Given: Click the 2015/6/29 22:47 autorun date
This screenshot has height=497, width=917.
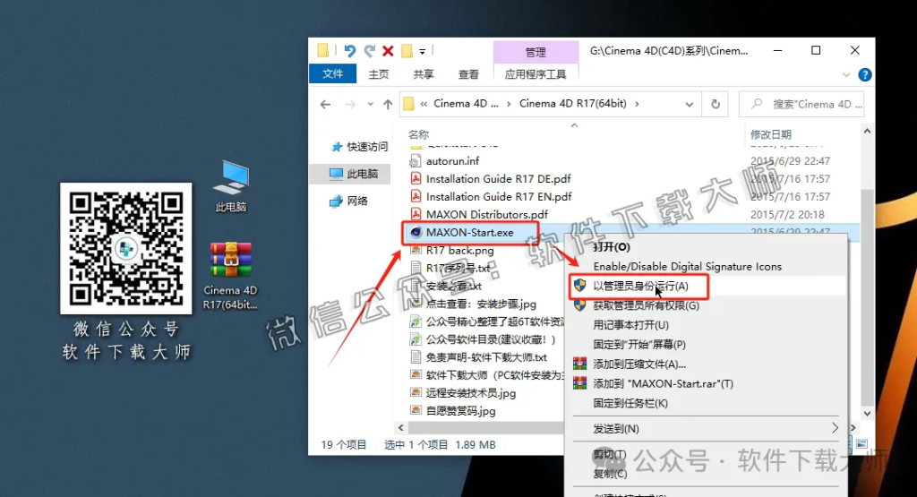Looking at the screenshot, I should 790,161.
